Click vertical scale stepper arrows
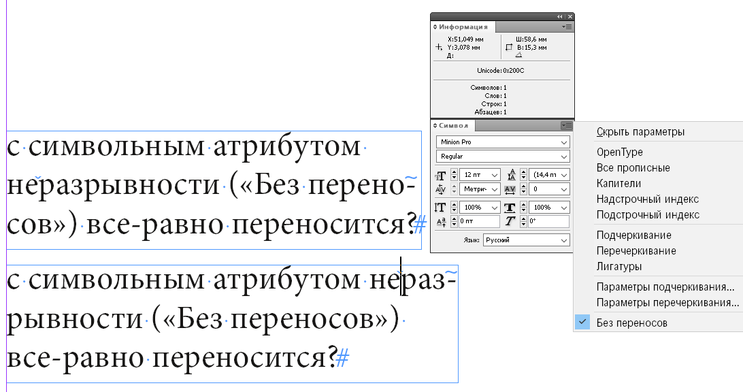The width and height of the screenshot is (743, 392). 454,208
